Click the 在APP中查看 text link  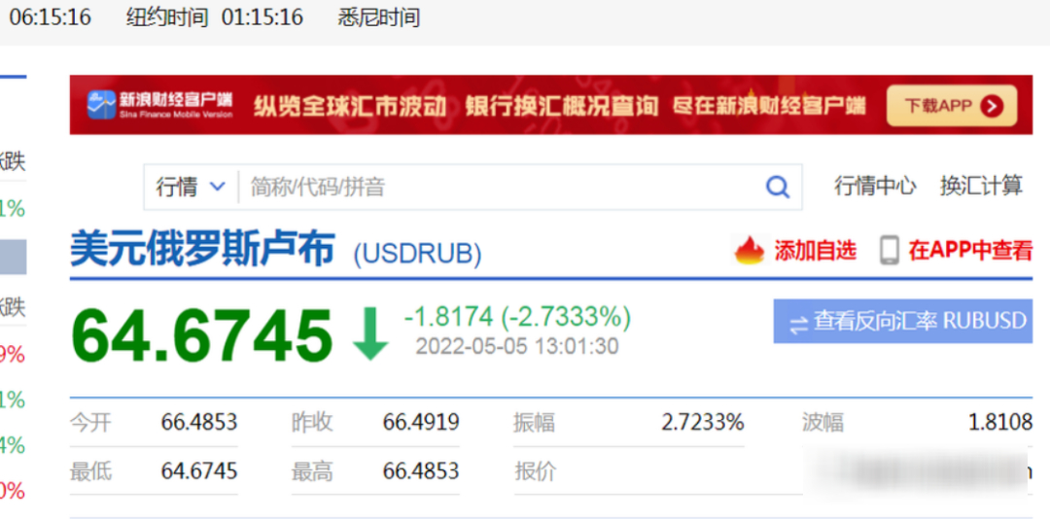(969, 251)
